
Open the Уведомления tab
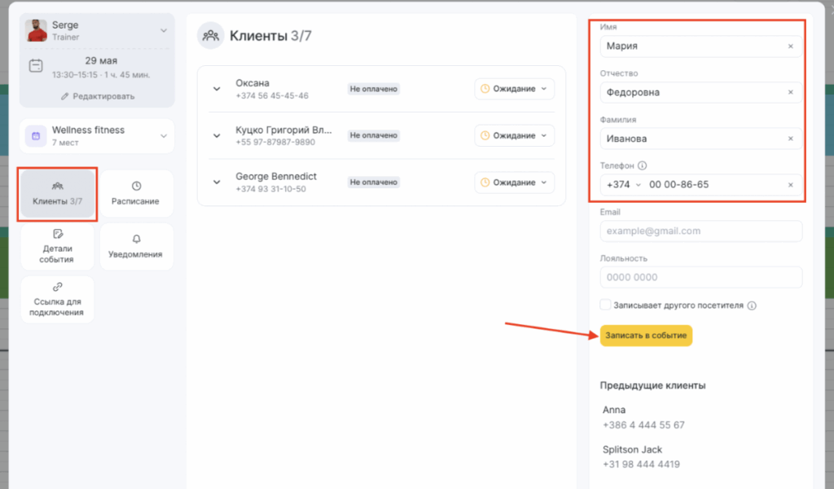point(135,247)
